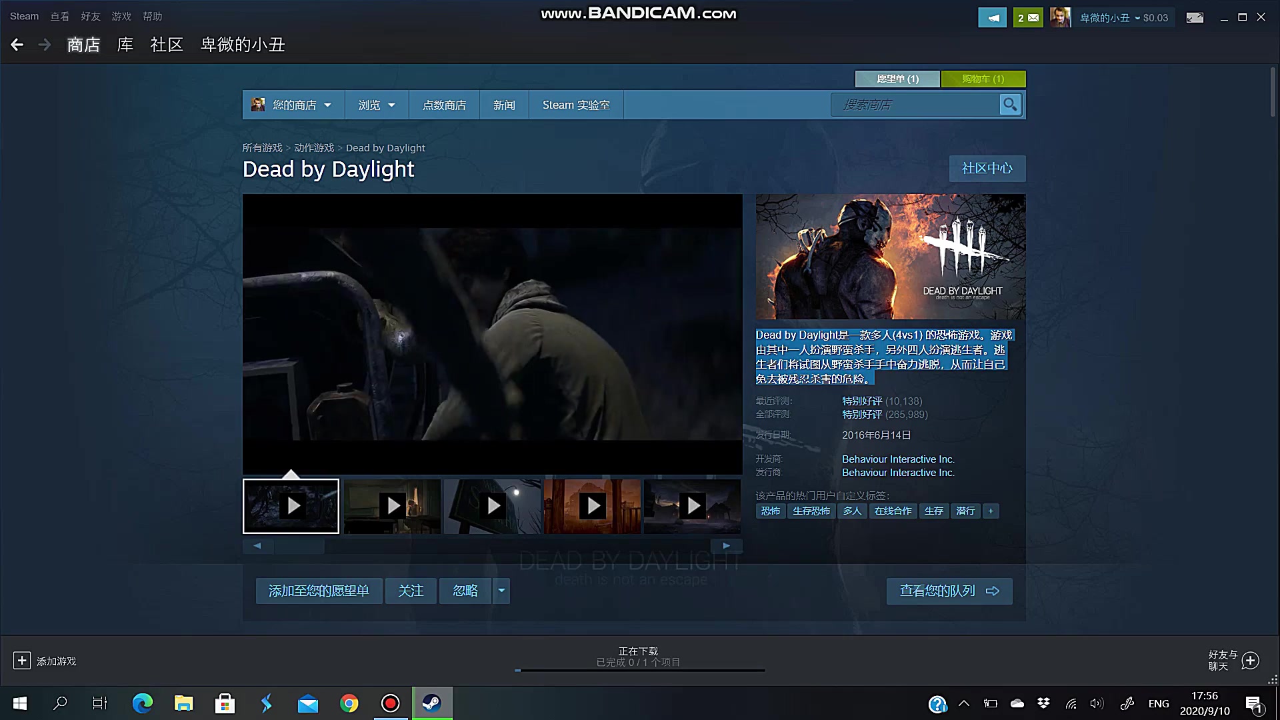This screenshot has height=720, width=1280.
Task: Click 添加至您的愿望单 button
Action: point(319,591)
